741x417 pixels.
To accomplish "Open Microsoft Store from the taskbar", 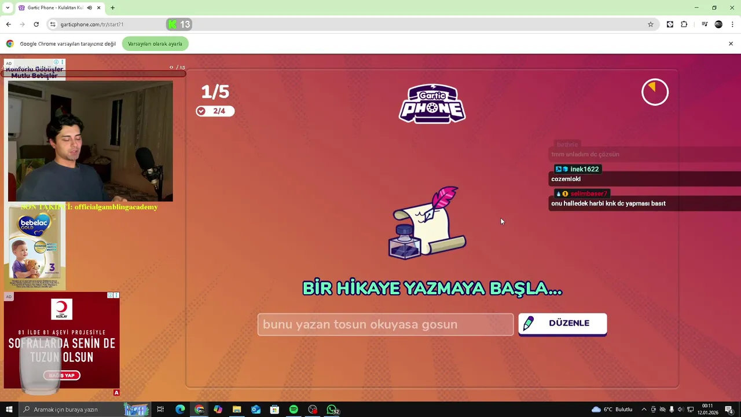I will (274, 409).
